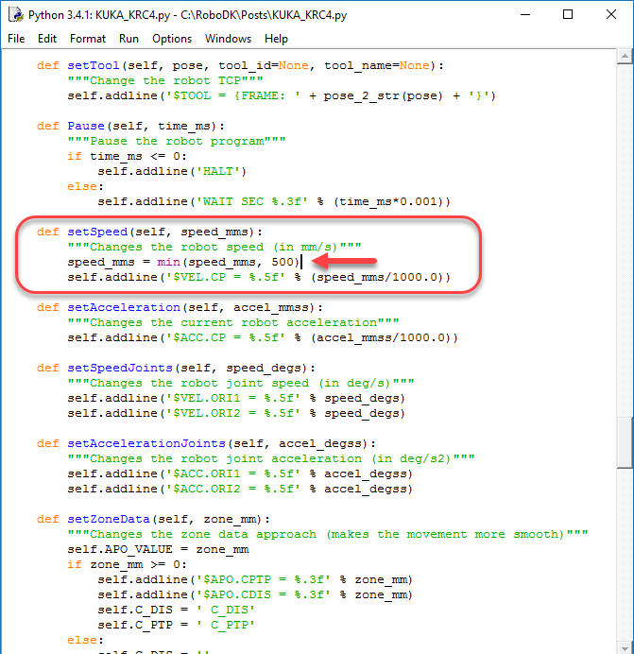Open the Windows menu
Viewport: 634px width, 654px height.
click(x=228, y=39)
